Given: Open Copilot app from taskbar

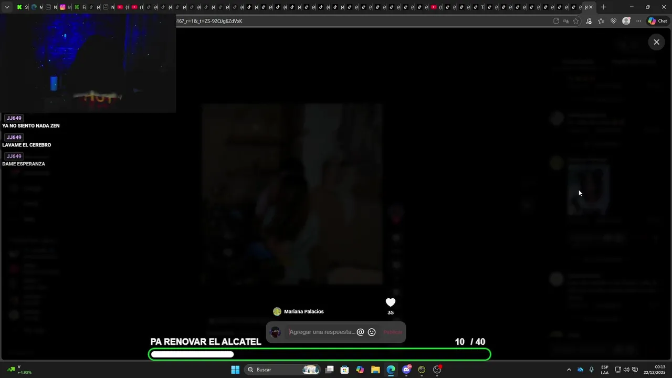Looking at the screenshot, I should point(360,370).
